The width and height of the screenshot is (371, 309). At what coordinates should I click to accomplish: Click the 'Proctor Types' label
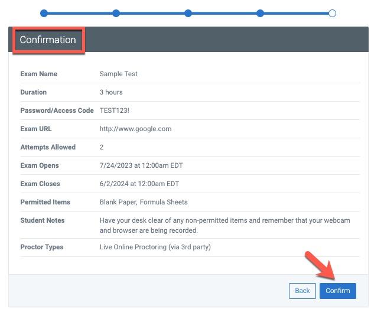[41, 247]
